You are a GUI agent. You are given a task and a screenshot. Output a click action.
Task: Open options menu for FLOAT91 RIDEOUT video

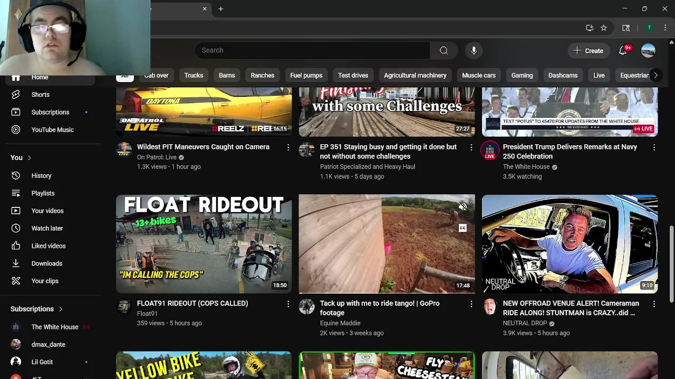pyautogui.click(x=288, y=304)
